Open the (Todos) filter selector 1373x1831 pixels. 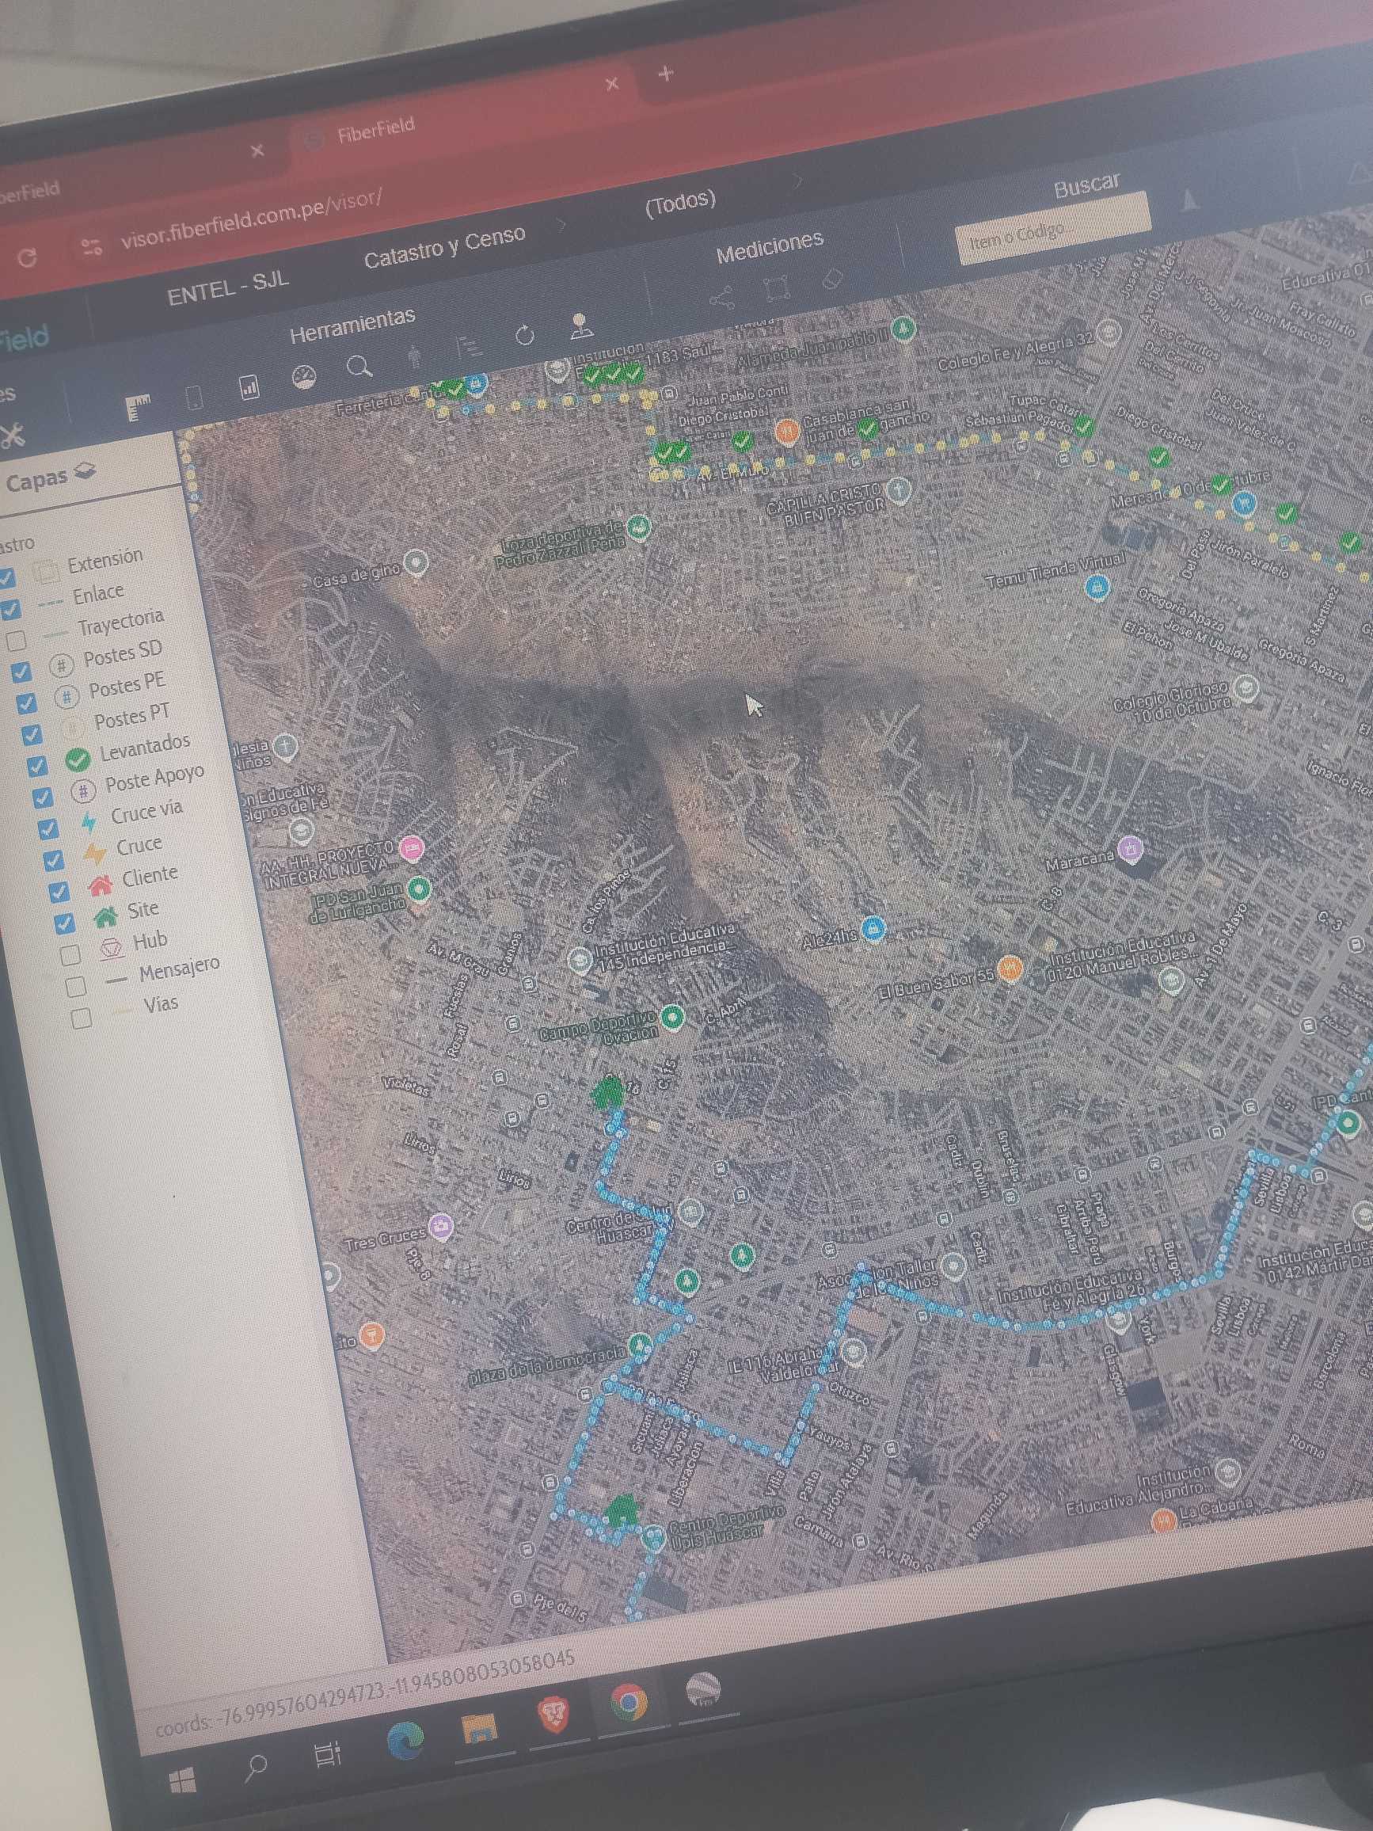tap(679, 202)
